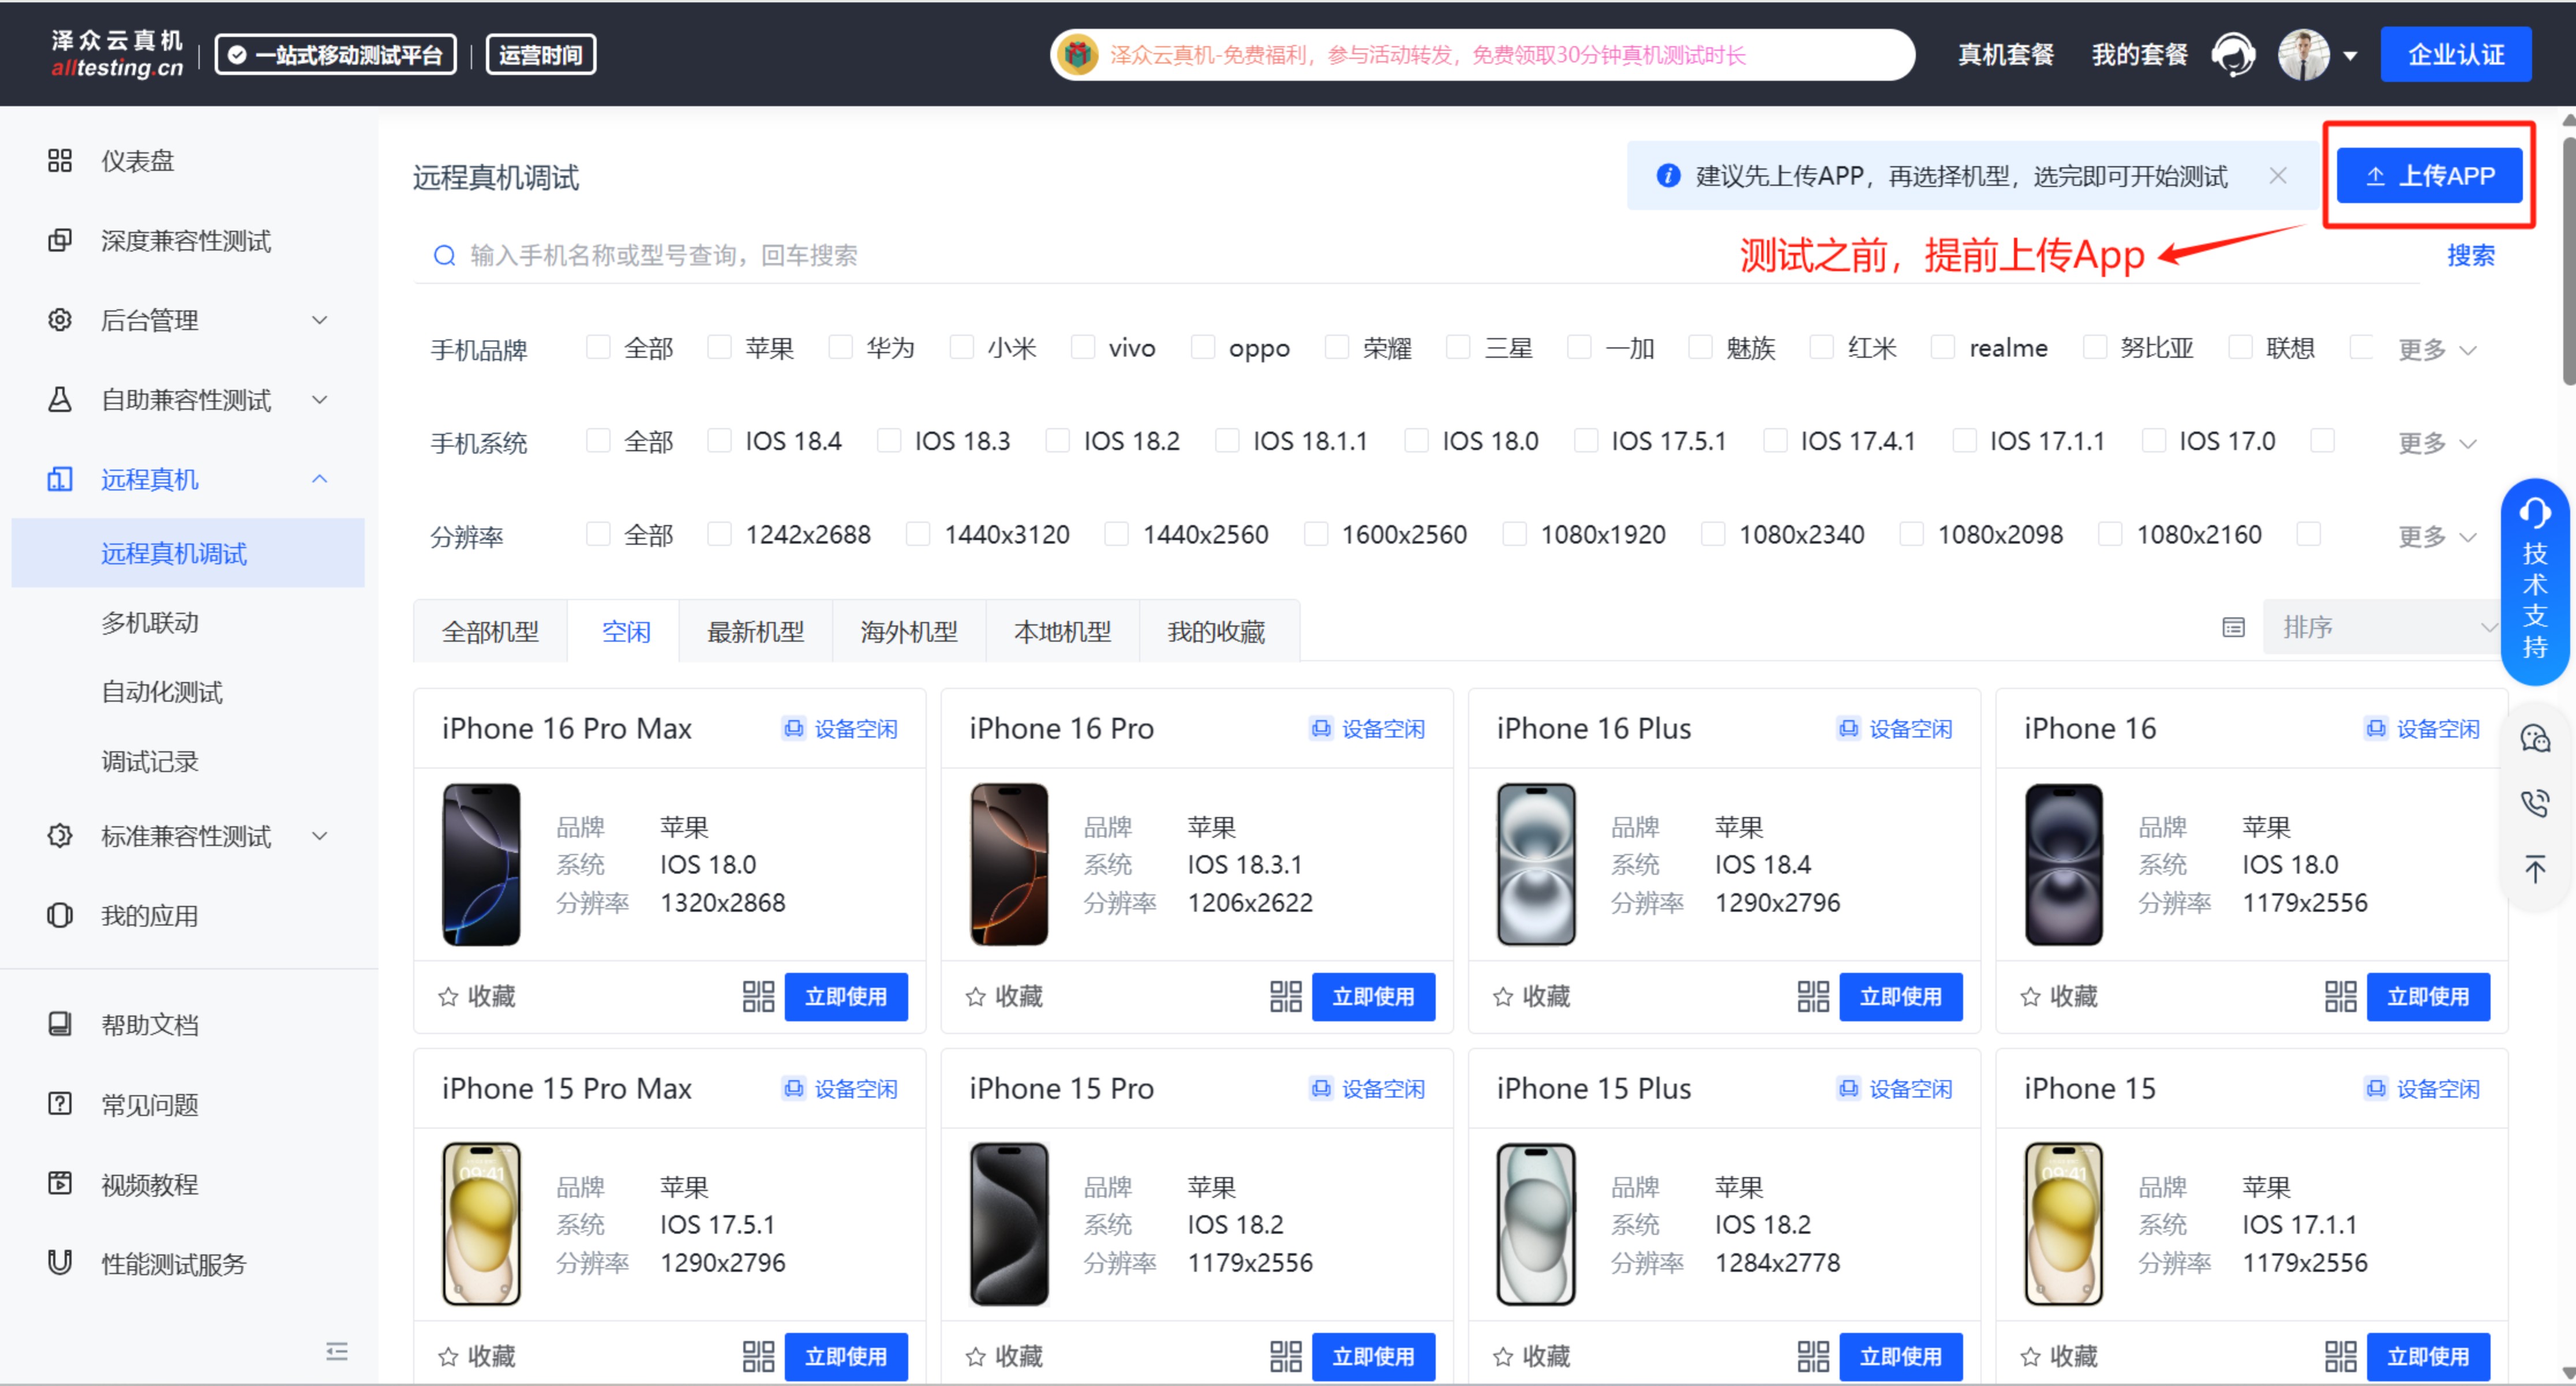Viewport: 2576px width, 1386px height.
Task: Open the 排序 sort dropdown
Action: tap(2382, 628)
